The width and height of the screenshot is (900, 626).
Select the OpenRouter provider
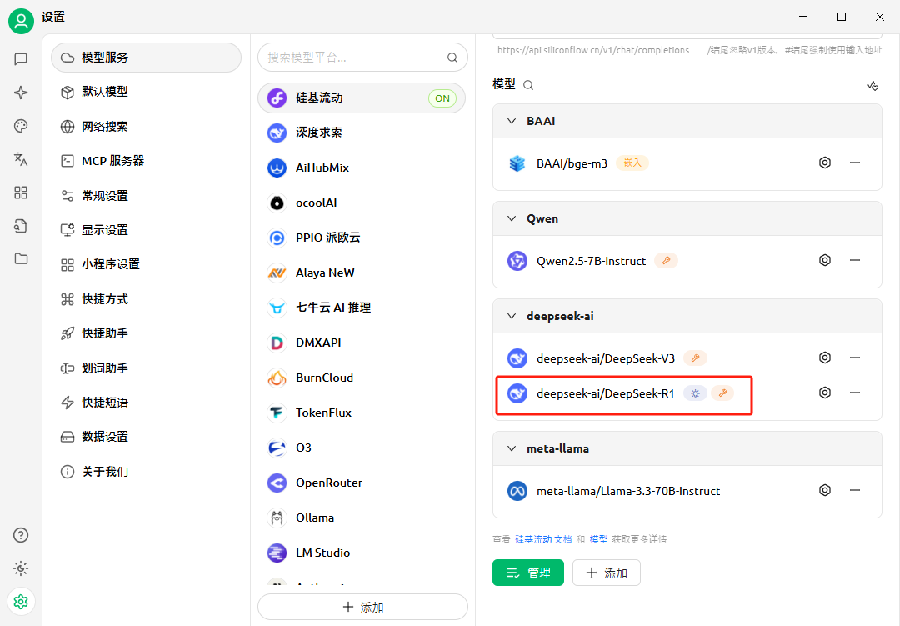pyautogui.click(x=362, y=483)
